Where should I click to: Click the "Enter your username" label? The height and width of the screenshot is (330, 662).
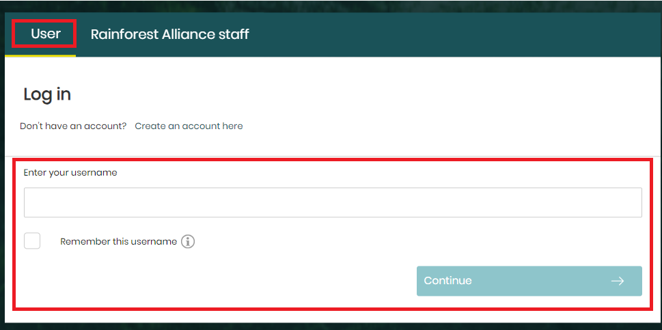[70, 173]
